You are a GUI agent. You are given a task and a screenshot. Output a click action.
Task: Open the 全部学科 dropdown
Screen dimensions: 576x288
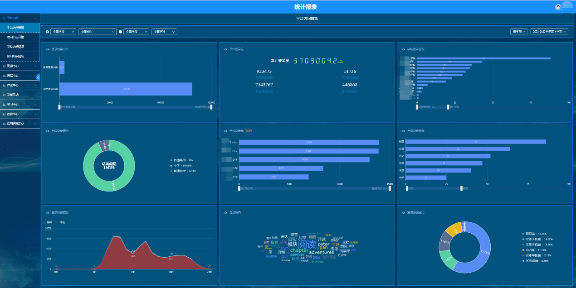[x=164, y=32]
